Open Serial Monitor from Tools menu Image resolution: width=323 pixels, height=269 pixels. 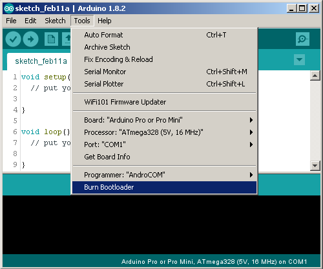click(x=164, y=72)
